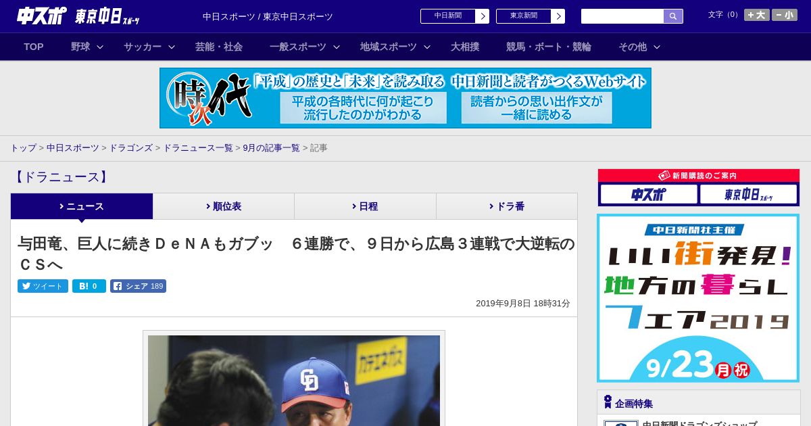Open the 野球 menu
The height and width of the screenshot is (426, 811).
(x=80, y=47)
